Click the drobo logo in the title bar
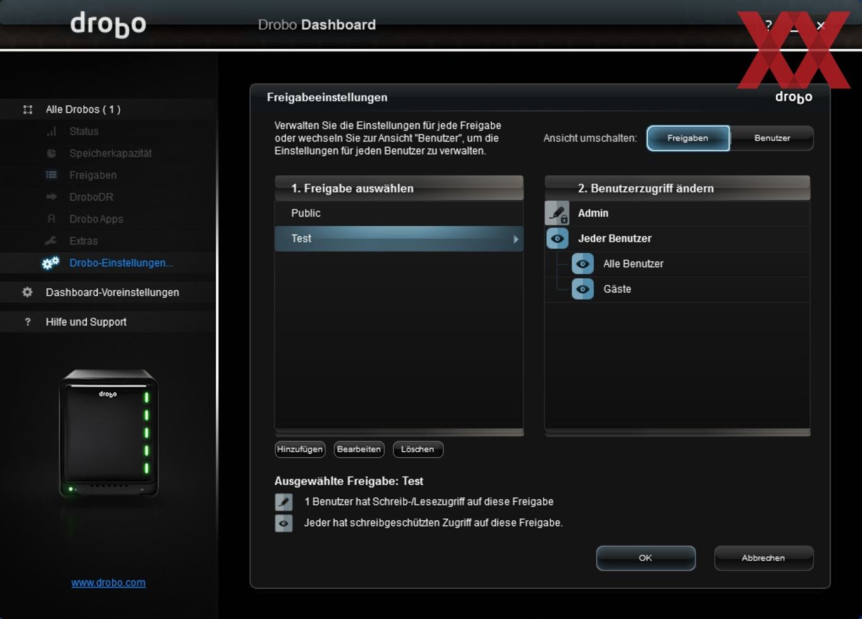 click(108, 25)
